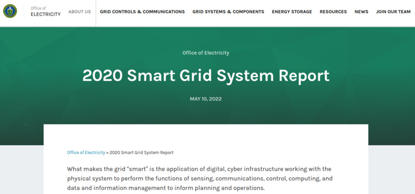Open Grid Controls & Communications menu
The height and width of the screenshot is (194, 415).
(x=142, y=11)
